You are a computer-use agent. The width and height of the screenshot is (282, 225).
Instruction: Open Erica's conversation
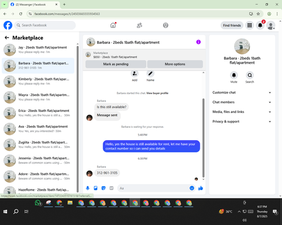(x=38, y=113)
